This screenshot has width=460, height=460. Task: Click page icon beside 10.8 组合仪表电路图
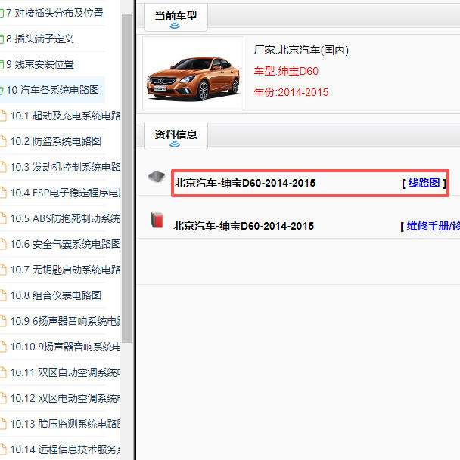click(3, 295)
